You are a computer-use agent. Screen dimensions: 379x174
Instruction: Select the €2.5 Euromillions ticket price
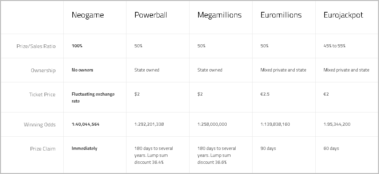tap(265, 94)
